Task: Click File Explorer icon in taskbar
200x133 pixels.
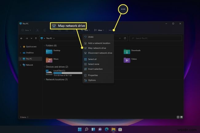Action: pyautogui.click(x=114, y=129)
